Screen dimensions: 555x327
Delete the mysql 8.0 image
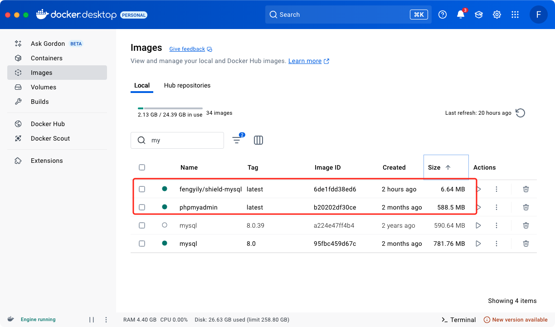(x=526, y=244)
